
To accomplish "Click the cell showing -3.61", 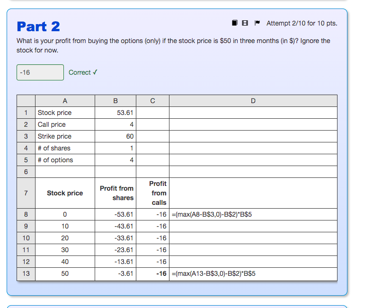I will pos(115,273).
